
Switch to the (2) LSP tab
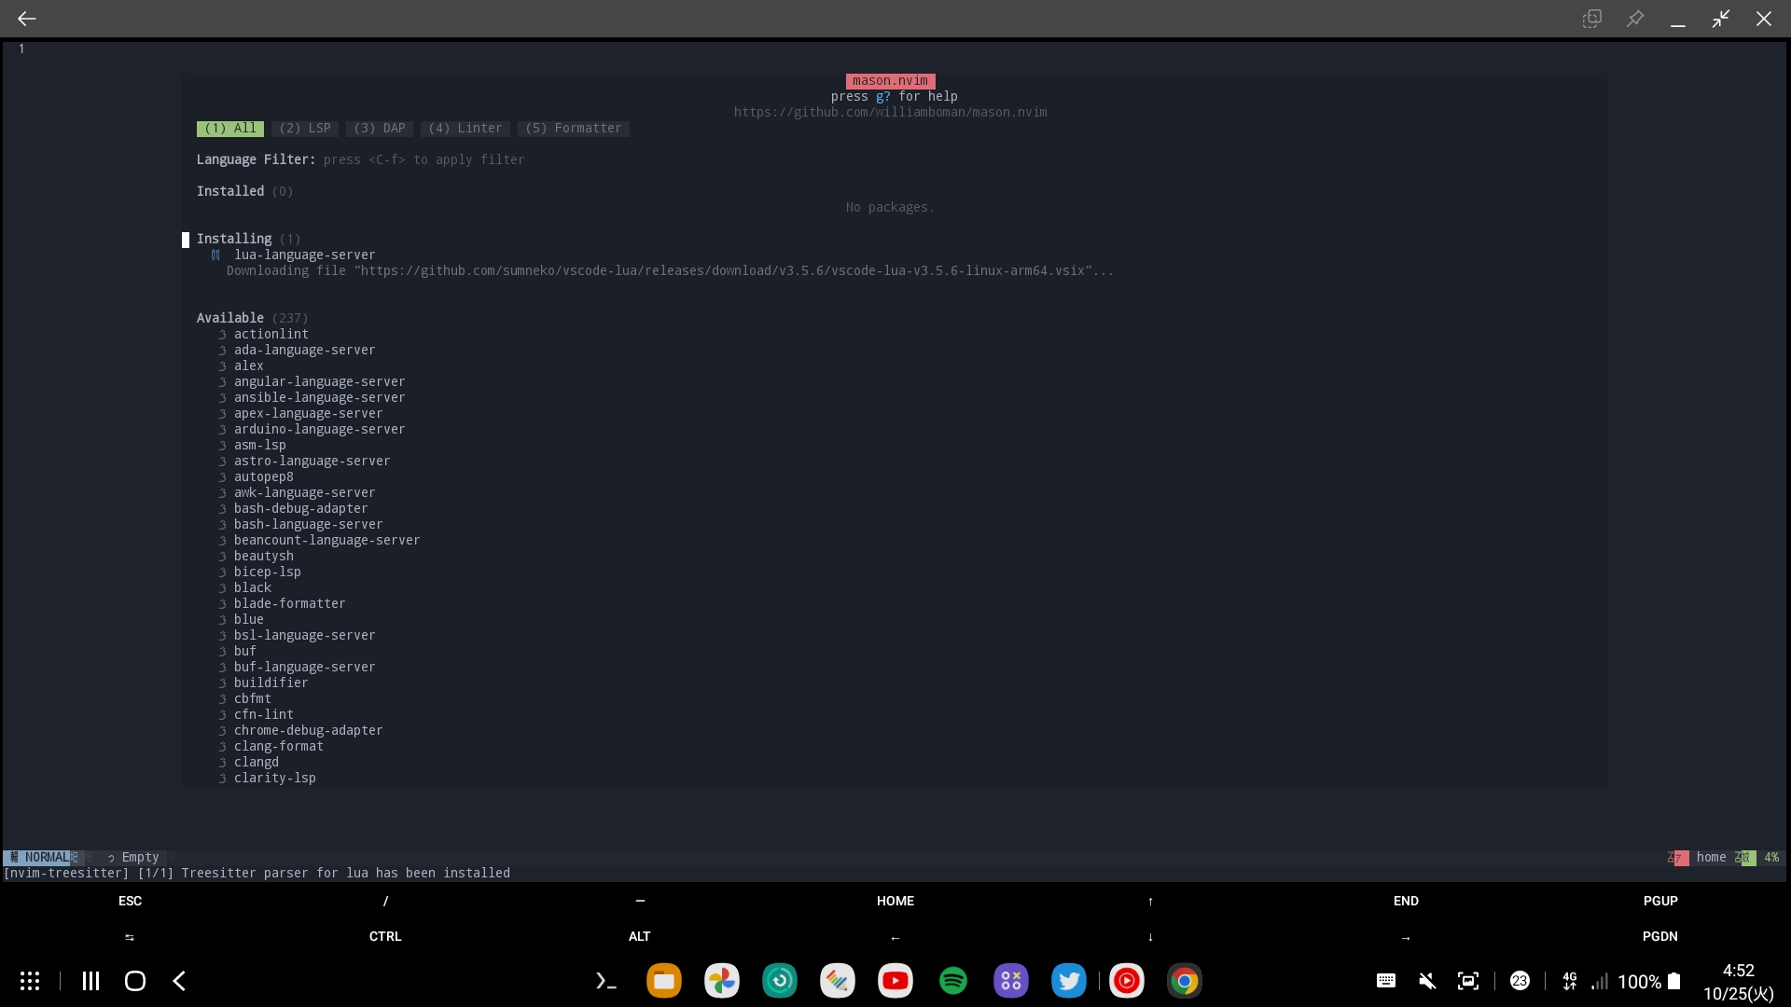[304, 129]
